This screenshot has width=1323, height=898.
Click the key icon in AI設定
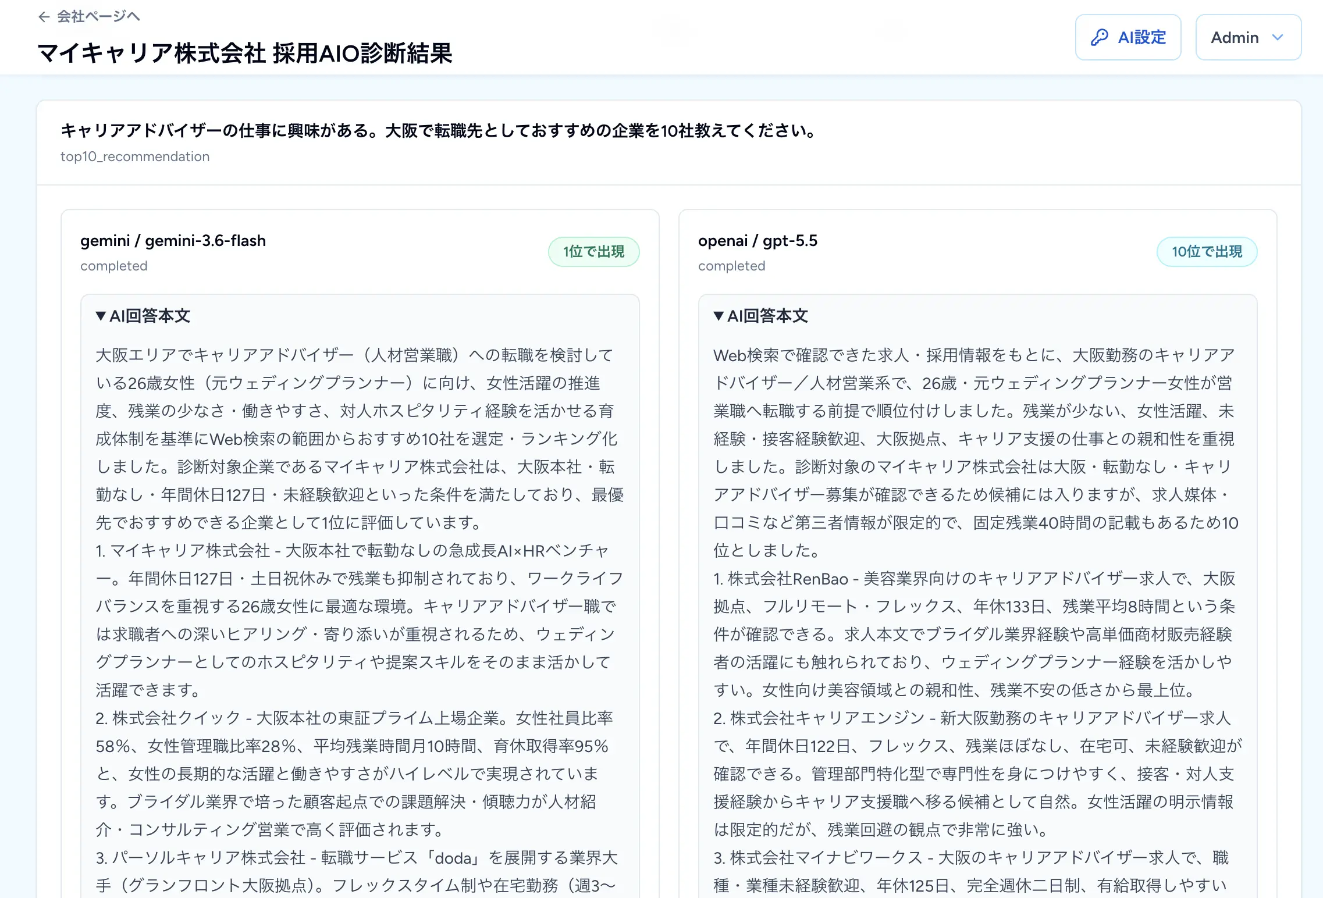click(1099, 37)
